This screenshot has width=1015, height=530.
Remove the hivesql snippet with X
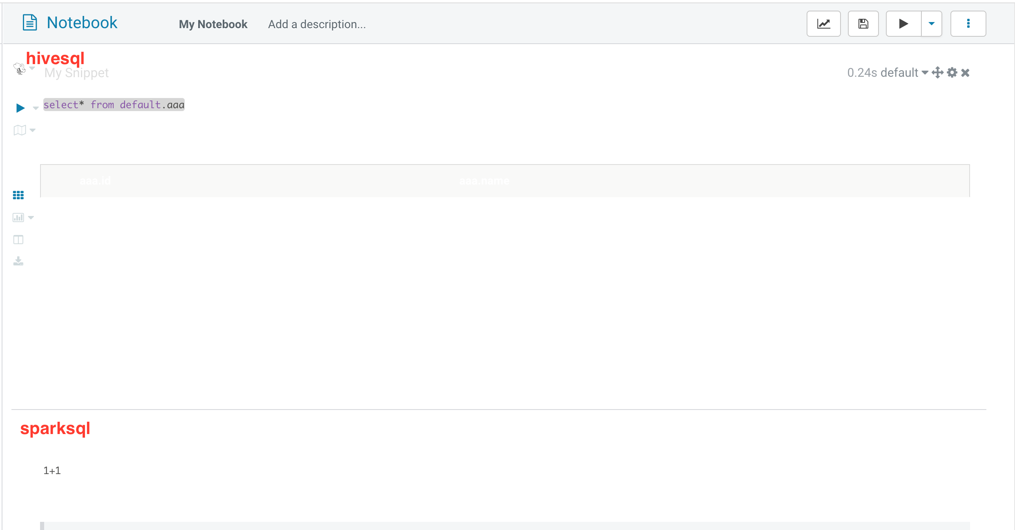[965, 73]
